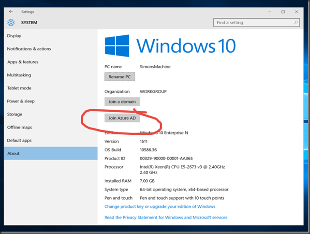Click the back arrow in Settings
Screen dimensions: 310x234
[11, 12]
